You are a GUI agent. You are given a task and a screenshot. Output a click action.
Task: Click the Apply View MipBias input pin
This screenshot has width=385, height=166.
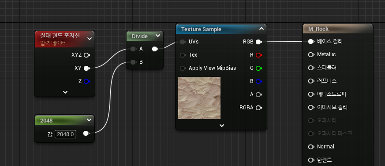click(183, 68)
